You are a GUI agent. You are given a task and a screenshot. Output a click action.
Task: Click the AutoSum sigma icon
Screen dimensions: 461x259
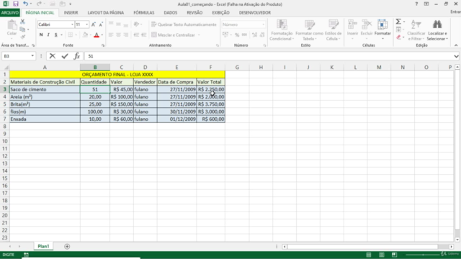tap(398, 22)
